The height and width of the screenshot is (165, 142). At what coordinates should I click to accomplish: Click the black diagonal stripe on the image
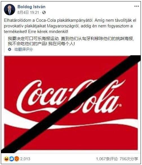pyautogui.click(x=71, y=104)
